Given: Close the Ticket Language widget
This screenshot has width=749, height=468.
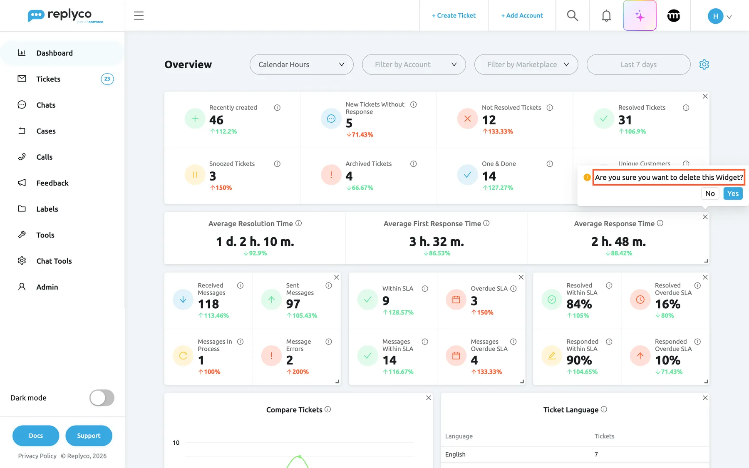Looking at the screenshot, I should (705, 398).
